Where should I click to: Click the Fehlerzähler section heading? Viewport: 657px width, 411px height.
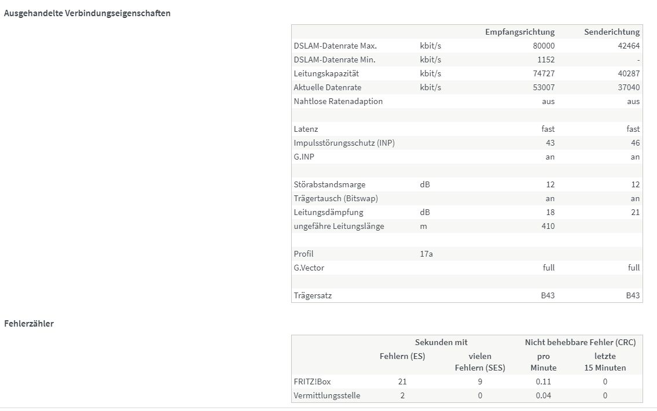tap(29, 324)
